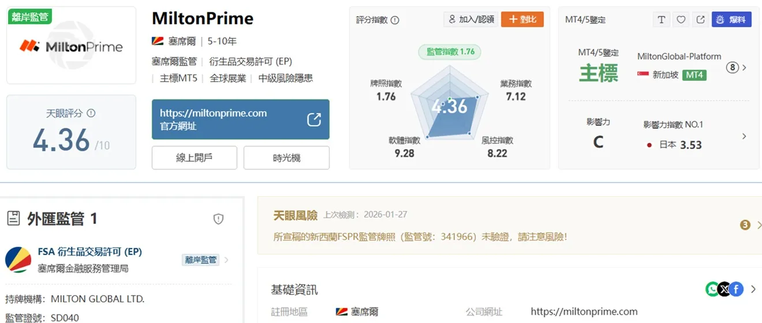
Task: Click the heart favorite icon
Action: [x=681, y=20]
